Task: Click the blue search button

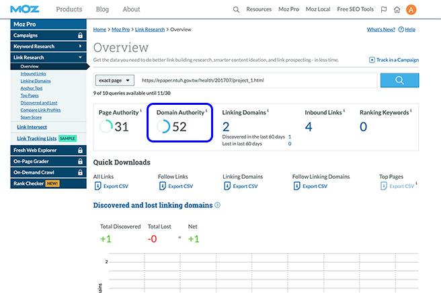Action: [399, 80]
